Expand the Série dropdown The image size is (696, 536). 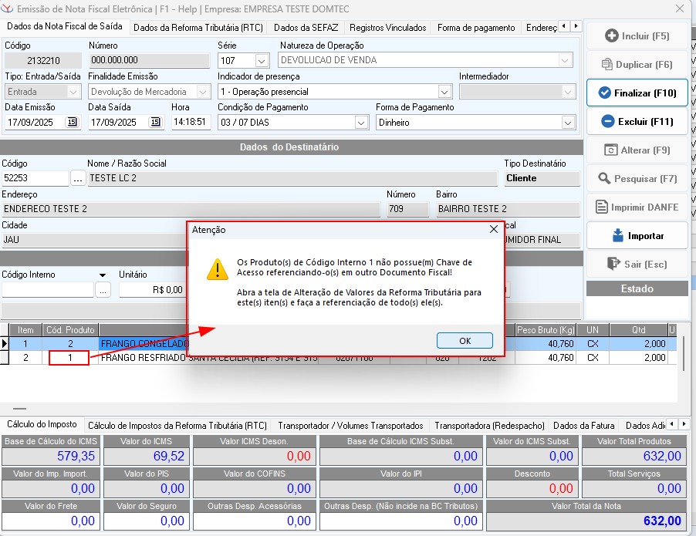click(x=262, y=60)
